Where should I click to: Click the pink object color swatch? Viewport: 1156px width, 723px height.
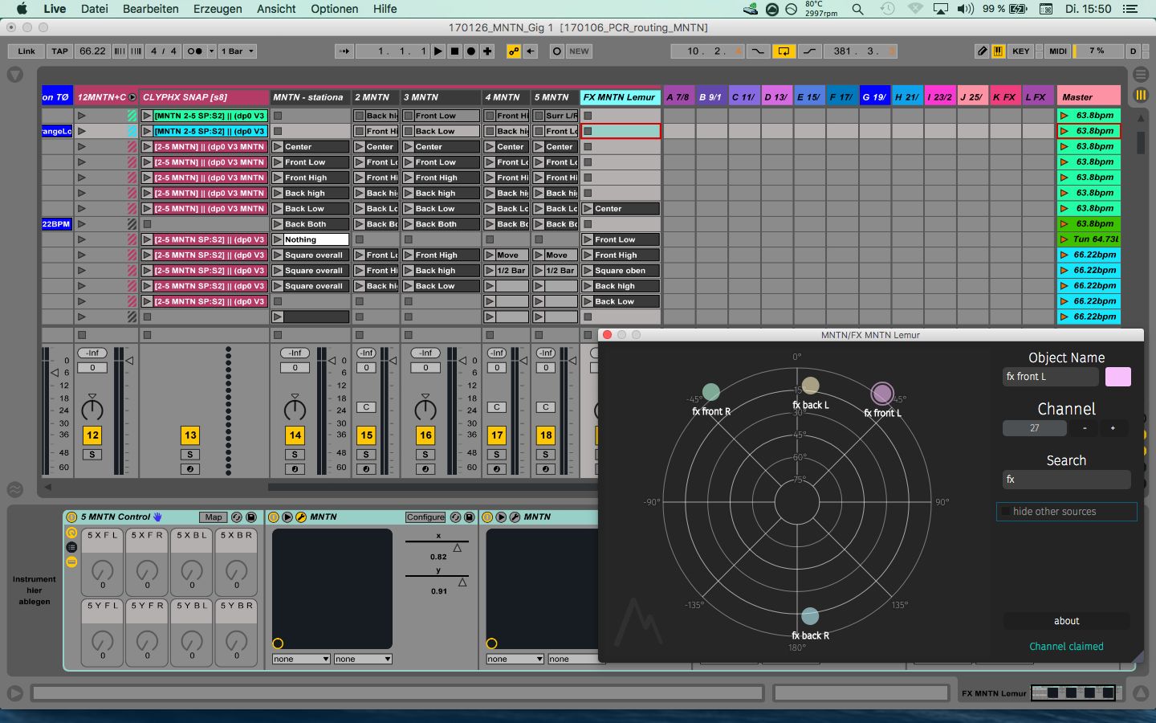[1118, 377]
